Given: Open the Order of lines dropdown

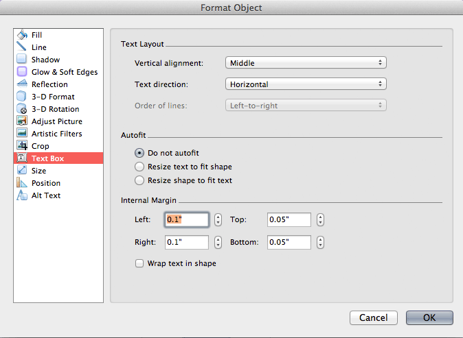Looking at the screenshot, I should pyautogui.click(x=306, y=106).
